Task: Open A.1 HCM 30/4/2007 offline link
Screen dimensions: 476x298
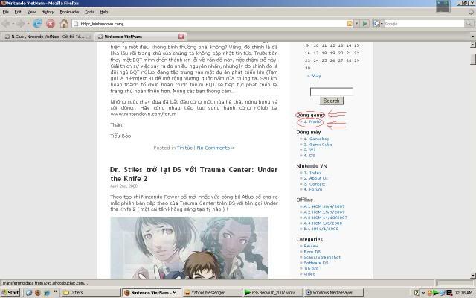Action: 324,206
